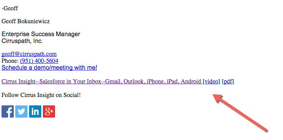The height and width of the screenshot is (140, 283).
Task: Click the red annotation arrow
Action: coord(240,113)
